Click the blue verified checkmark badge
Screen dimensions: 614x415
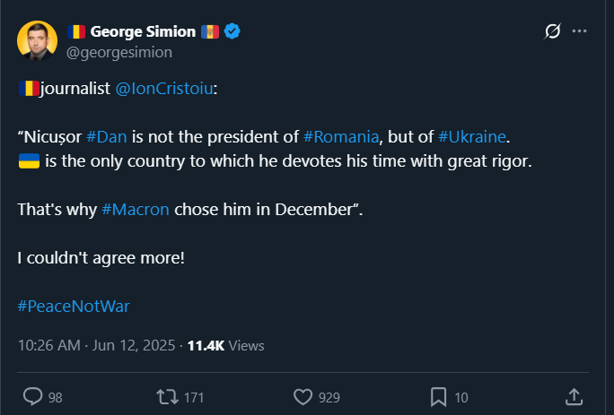(x=232, y=31)
